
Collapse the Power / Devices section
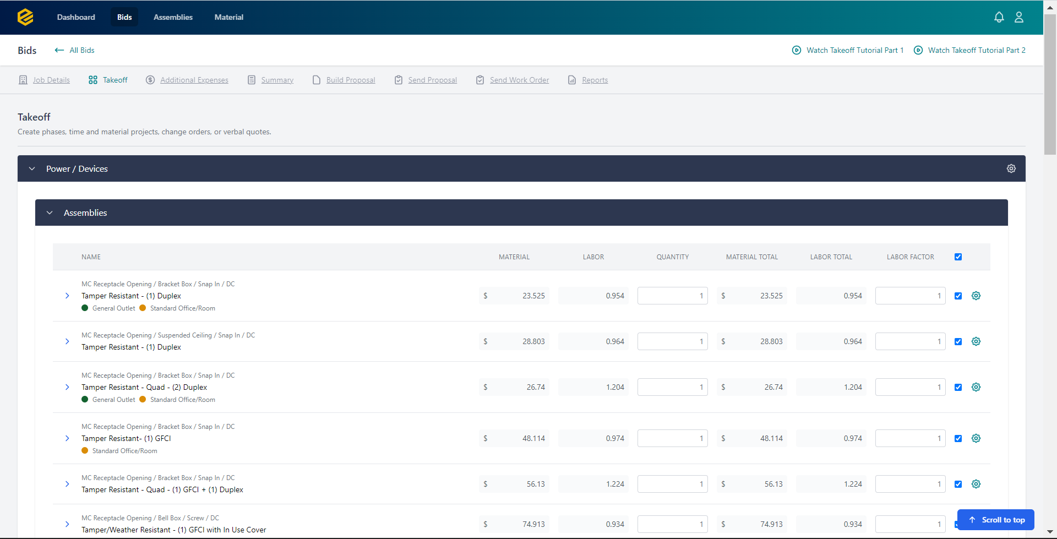pos(31,168)
